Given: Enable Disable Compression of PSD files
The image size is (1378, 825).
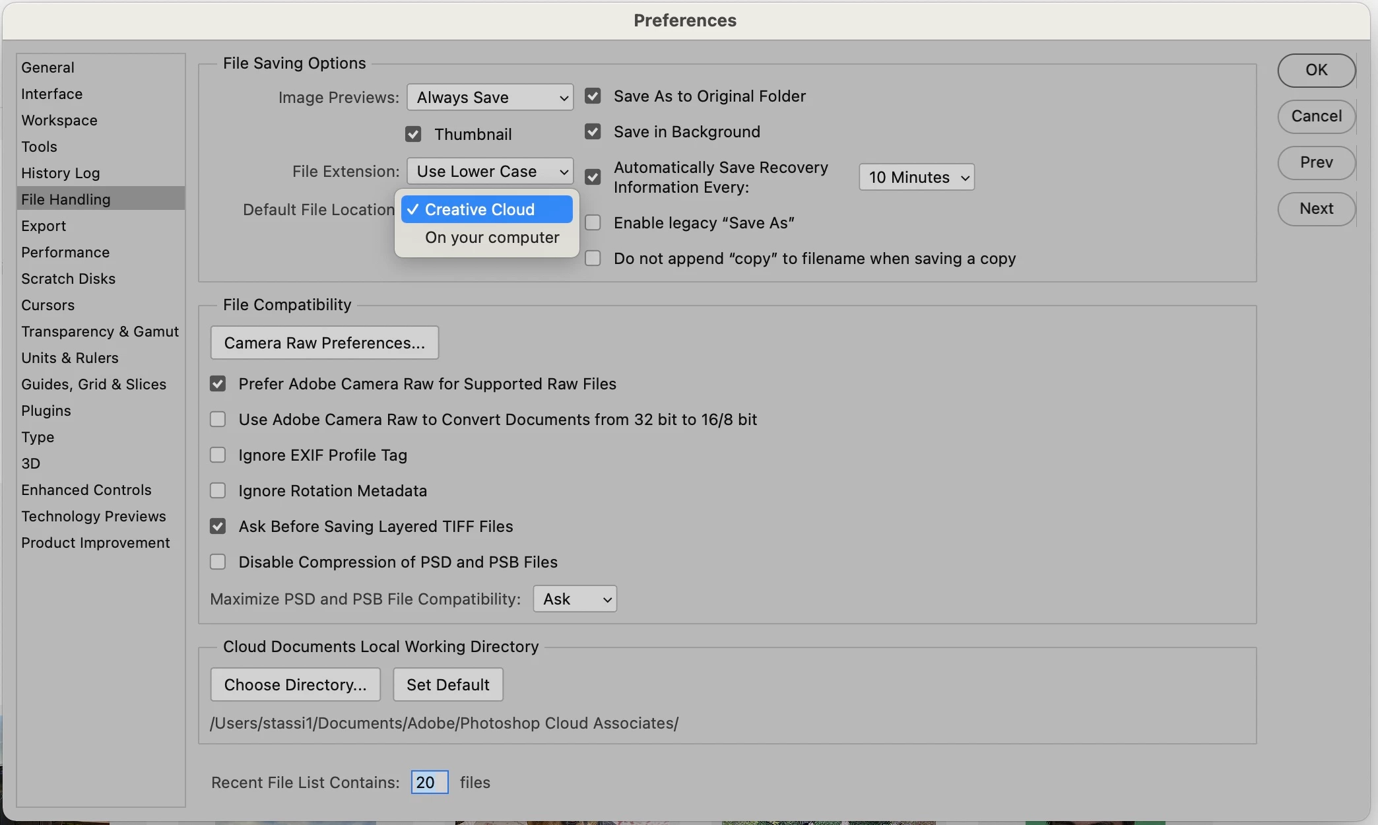Looking at the screenshot, I should (x=218, y=562).
